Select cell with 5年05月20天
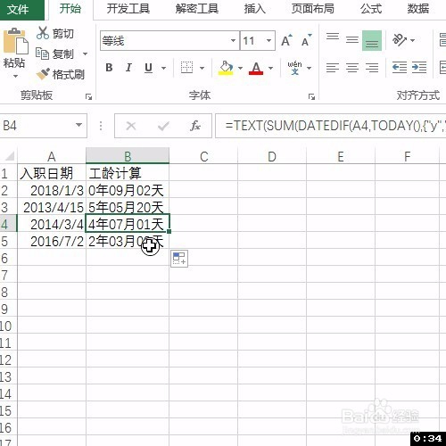Viewport: 446px width, 446px height. (128, 207)
